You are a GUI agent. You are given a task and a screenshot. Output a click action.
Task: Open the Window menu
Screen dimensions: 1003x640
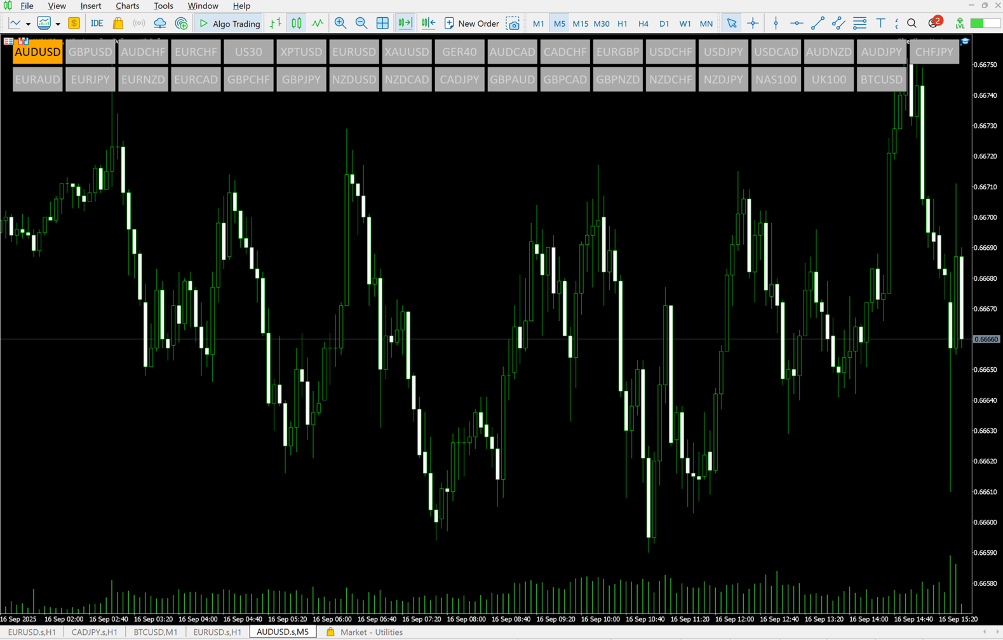point(203,6)
